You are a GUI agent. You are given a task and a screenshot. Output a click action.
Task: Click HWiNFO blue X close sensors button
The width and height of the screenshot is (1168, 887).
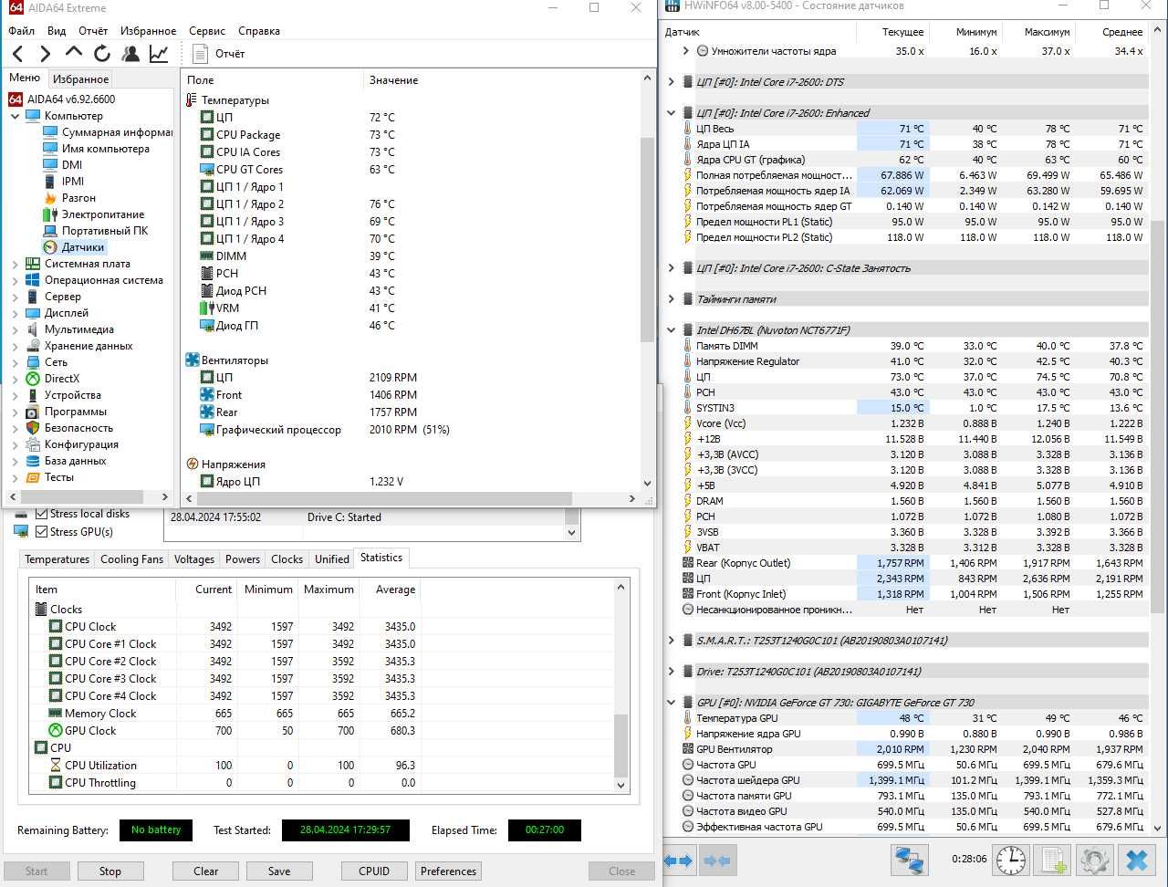tap(1136, 860)
